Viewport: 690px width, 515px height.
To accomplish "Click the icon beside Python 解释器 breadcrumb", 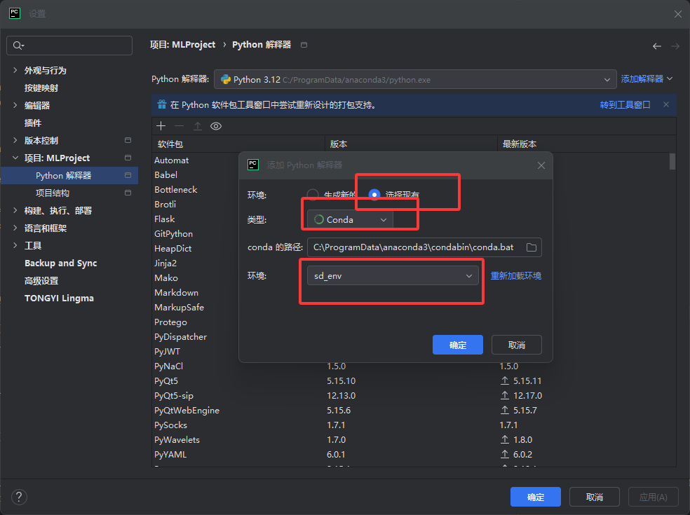I will (304, 45).
